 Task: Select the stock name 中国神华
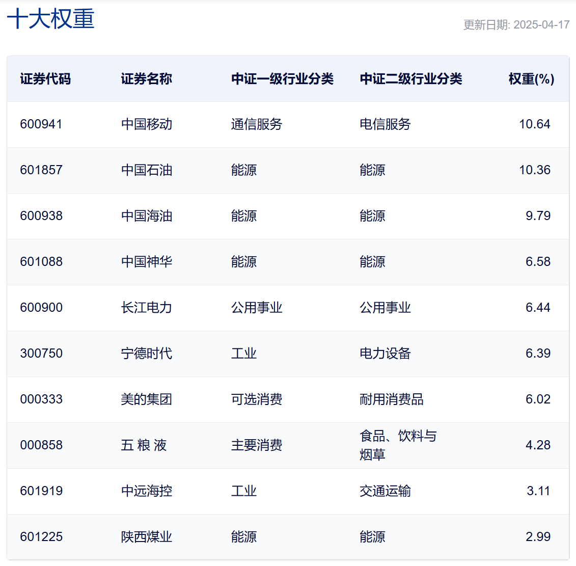point(147,262)
